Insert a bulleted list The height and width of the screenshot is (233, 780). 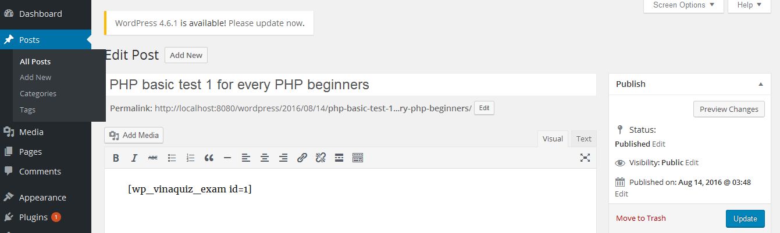[x=172, y=158]
